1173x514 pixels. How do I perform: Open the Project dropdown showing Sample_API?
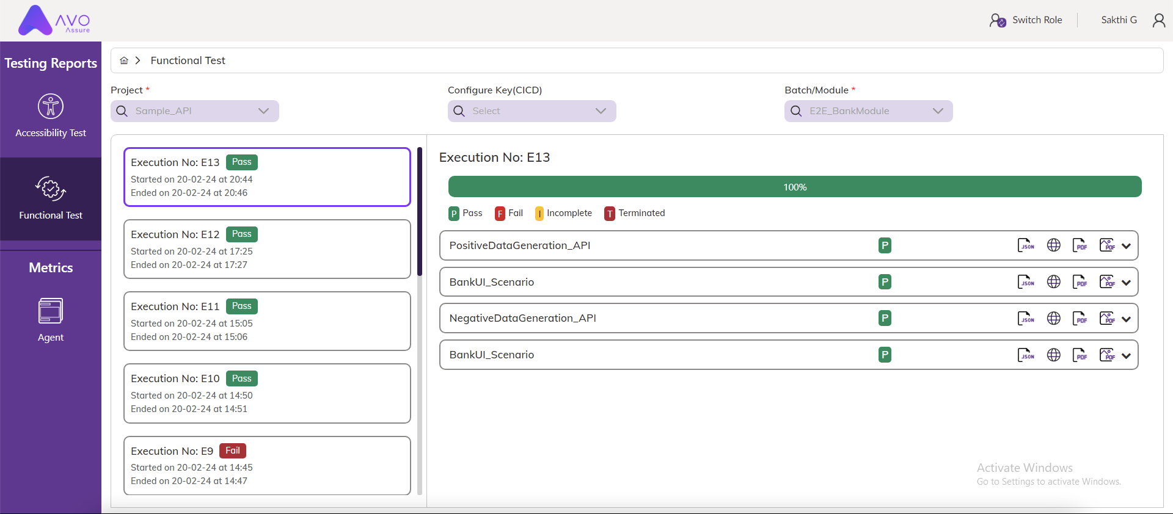click(x=195, y=111)
